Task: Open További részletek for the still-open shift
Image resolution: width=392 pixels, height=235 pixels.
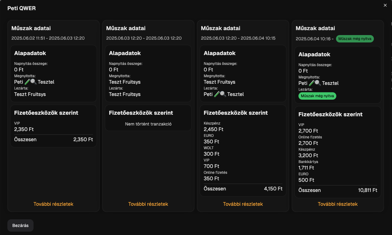Action: click(x=338, y=204)
